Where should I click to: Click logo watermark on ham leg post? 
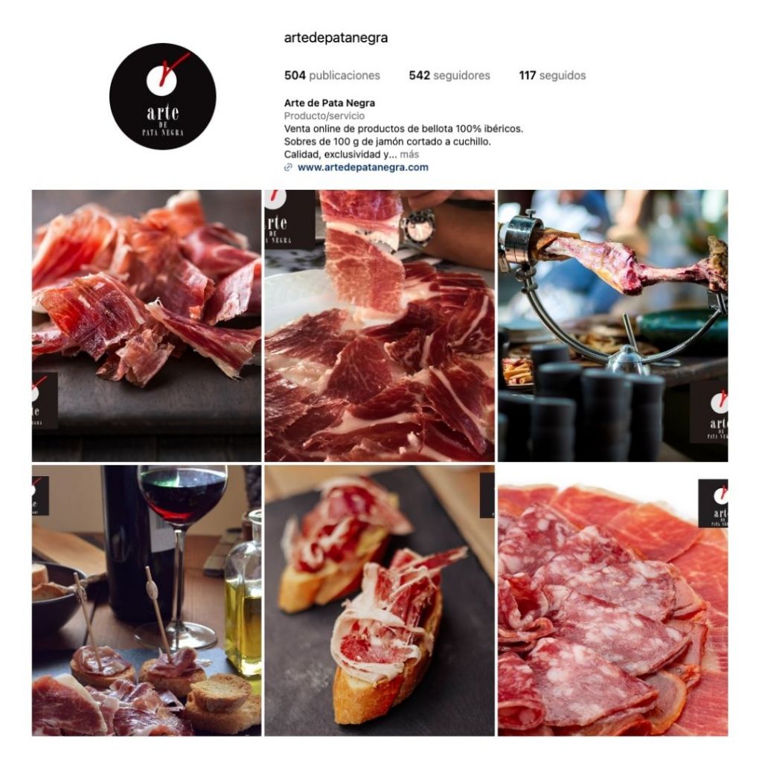[708, 412]
